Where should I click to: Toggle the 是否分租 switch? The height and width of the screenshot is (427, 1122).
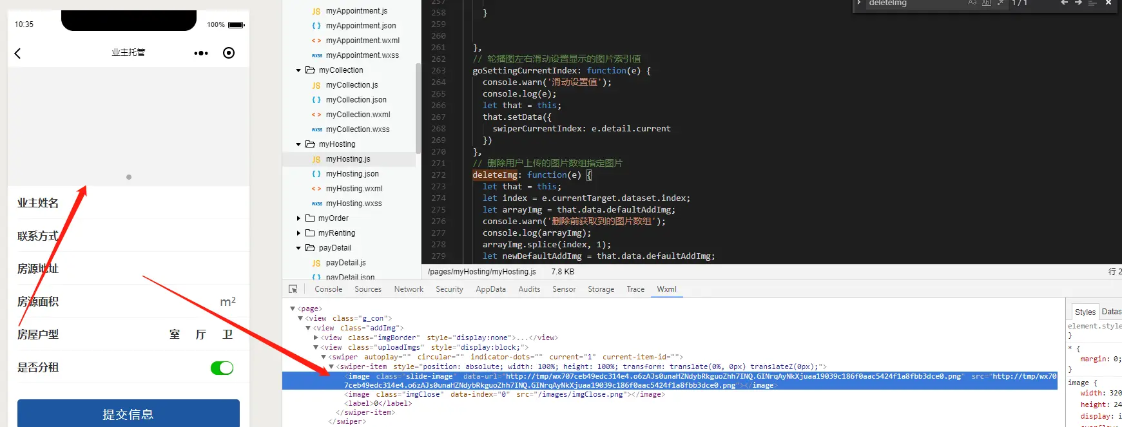pyautogui.click(x=222, y=368)
